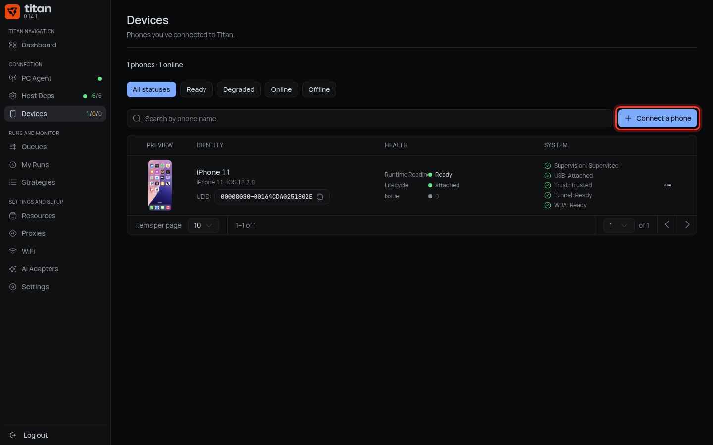Open the Items per page dropdown
The width and height of the screenshot is (713, 445).
204,225
